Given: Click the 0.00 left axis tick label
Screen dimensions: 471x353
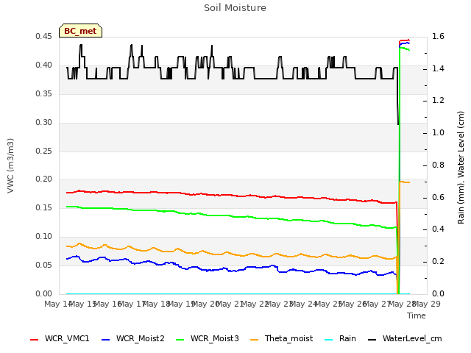Looking at the screenshot, I should point(43,294).
